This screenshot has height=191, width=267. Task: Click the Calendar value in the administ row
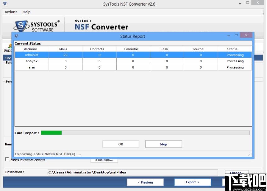[x=133, y=55]
